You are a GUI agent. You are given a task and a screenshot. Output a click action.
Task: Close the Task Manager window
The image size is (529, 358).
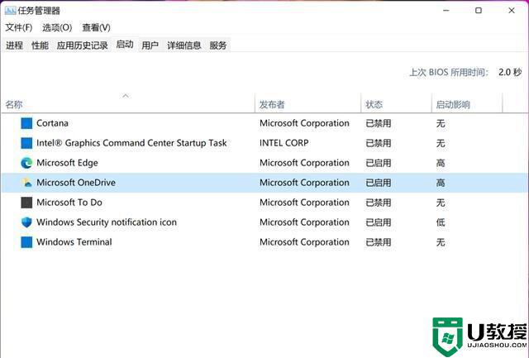tap(512, 11)
